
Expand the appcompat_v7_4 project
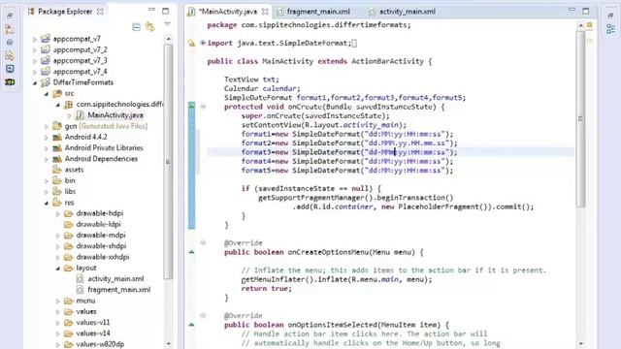(x=35, y=72)
